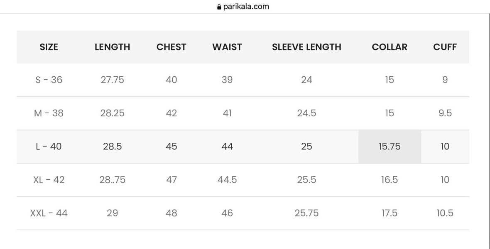Click the 44.5 waist value cell

227,180
